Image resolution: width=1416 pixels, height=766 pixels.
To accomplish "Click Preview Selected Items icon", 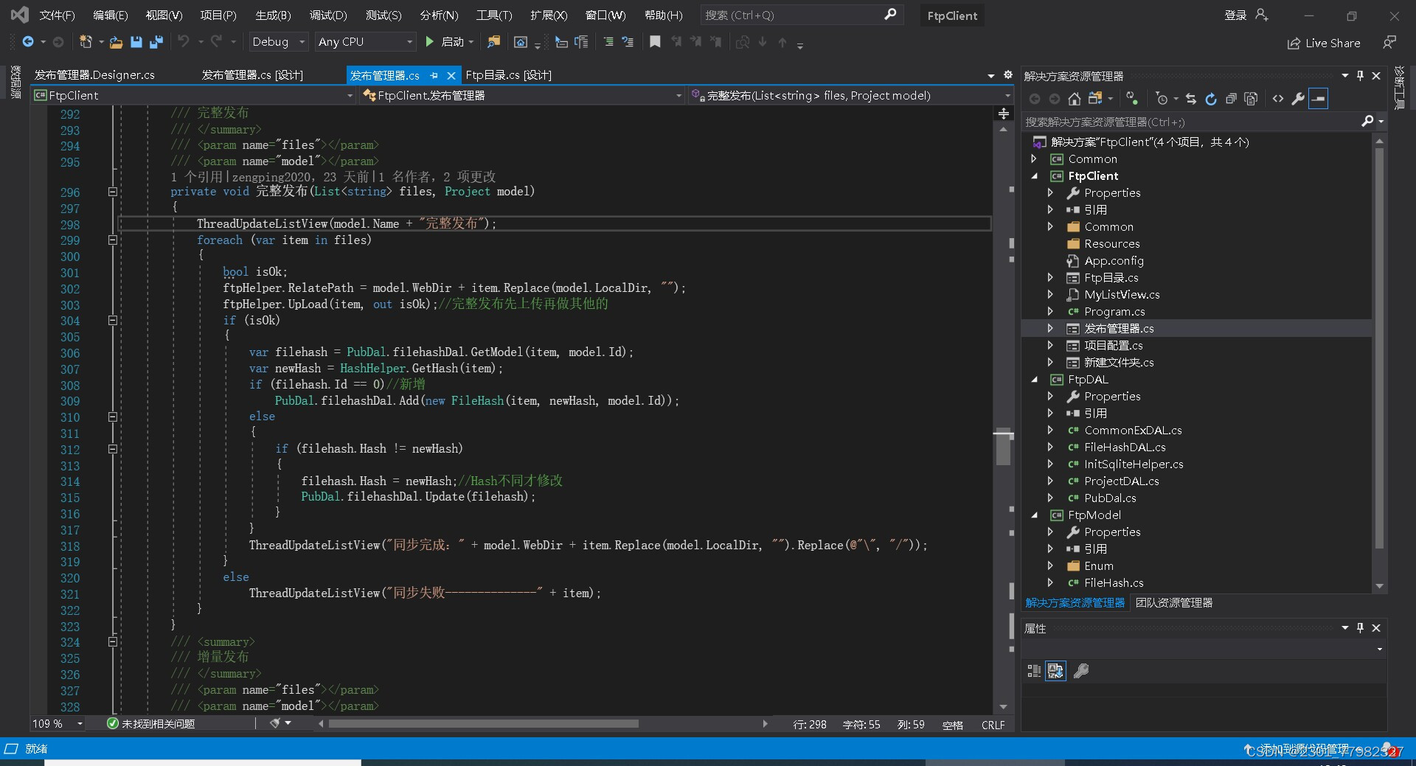I will point(1318,99).
